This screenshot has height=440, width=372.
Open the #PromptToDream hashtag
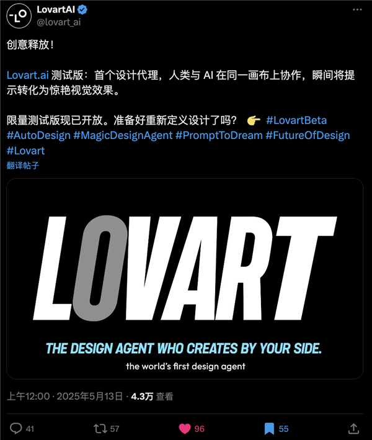[219, 135]
